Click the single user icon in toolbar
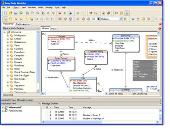This screenshot has height=129, width=170. click(x=104, y=13)
